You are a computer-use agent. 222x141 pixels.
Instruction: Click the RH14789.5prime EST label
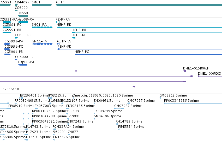coord(129,121)
